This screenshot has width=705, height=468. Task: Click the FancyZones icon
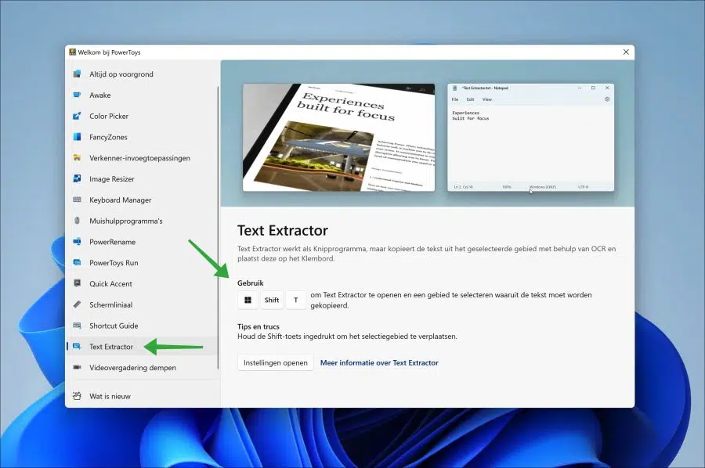[77, 136]
